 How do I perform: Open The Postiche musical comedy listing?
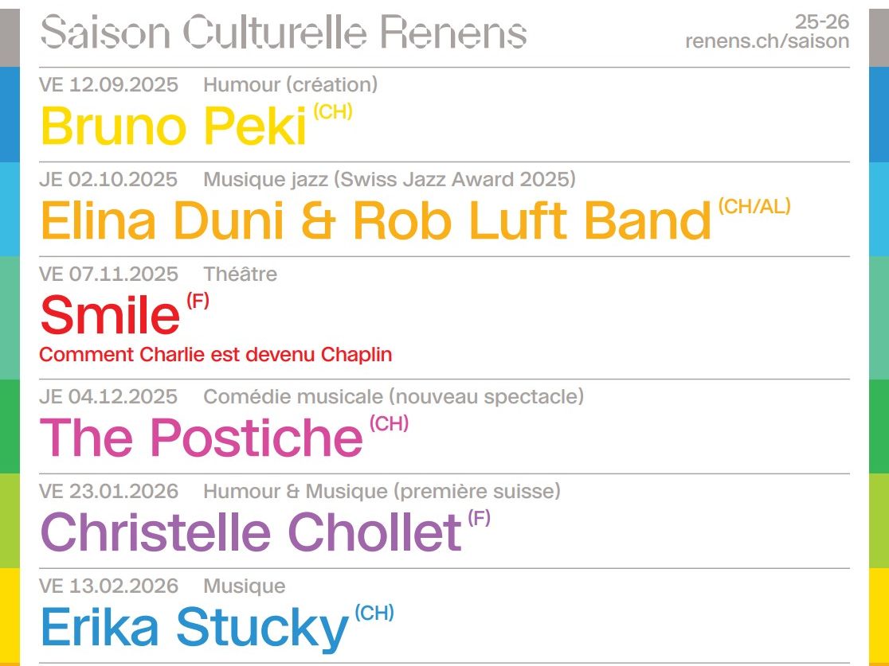pyautogui.click(x=202, y=437)
